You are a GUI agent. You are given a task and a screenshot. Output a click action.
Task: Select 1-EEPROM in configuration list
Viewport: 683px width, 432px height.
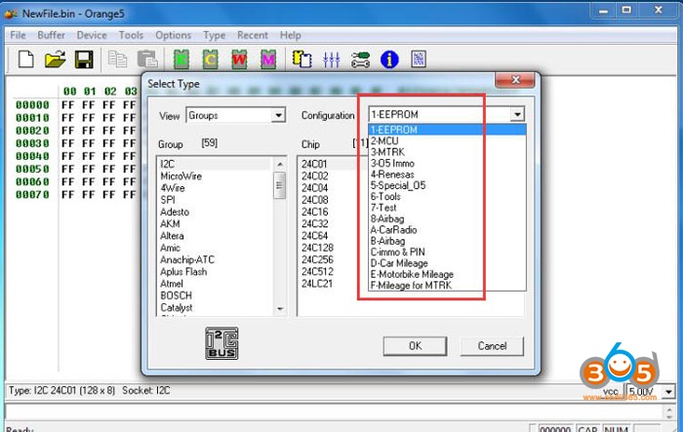447,130
